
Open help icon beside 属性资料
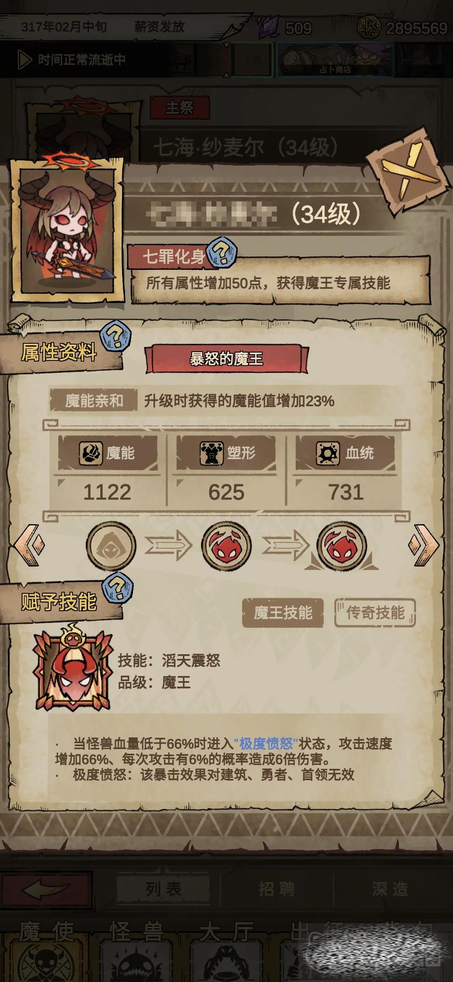(116, 336)
